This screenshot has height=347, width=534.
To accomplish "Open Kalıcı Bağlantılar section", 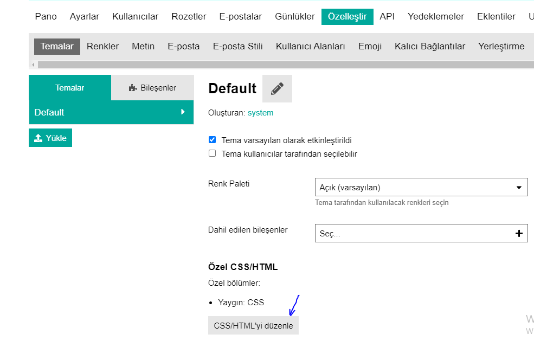I will point(430,46).
